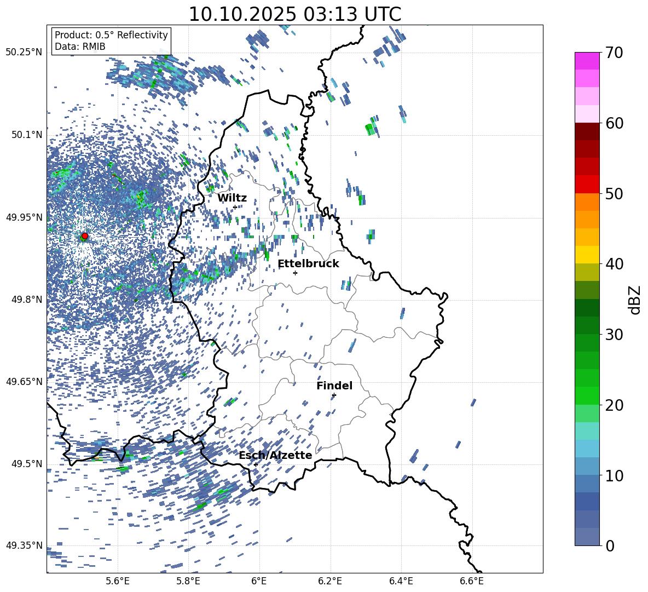Screen dimensions: 648x592
Task: Click the dBZ colorbar axis label
Action: 635,300
